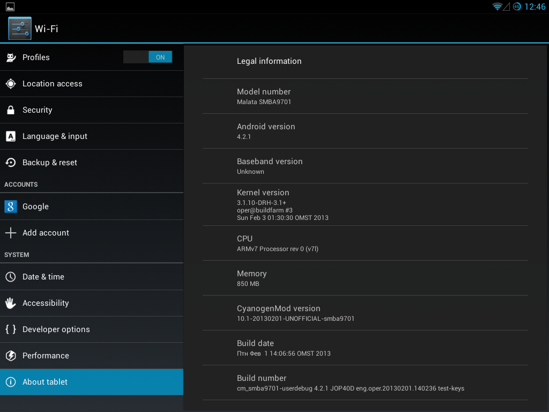This screenshot has height=412, width=549.
Task: Tap the picture notification icon in status bar
Action: [10, 6]
